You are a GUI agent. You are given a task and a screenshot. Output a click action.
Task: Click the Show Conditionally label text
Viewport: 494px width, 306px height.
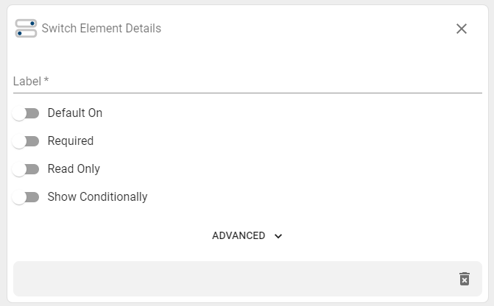click(97, 196)
